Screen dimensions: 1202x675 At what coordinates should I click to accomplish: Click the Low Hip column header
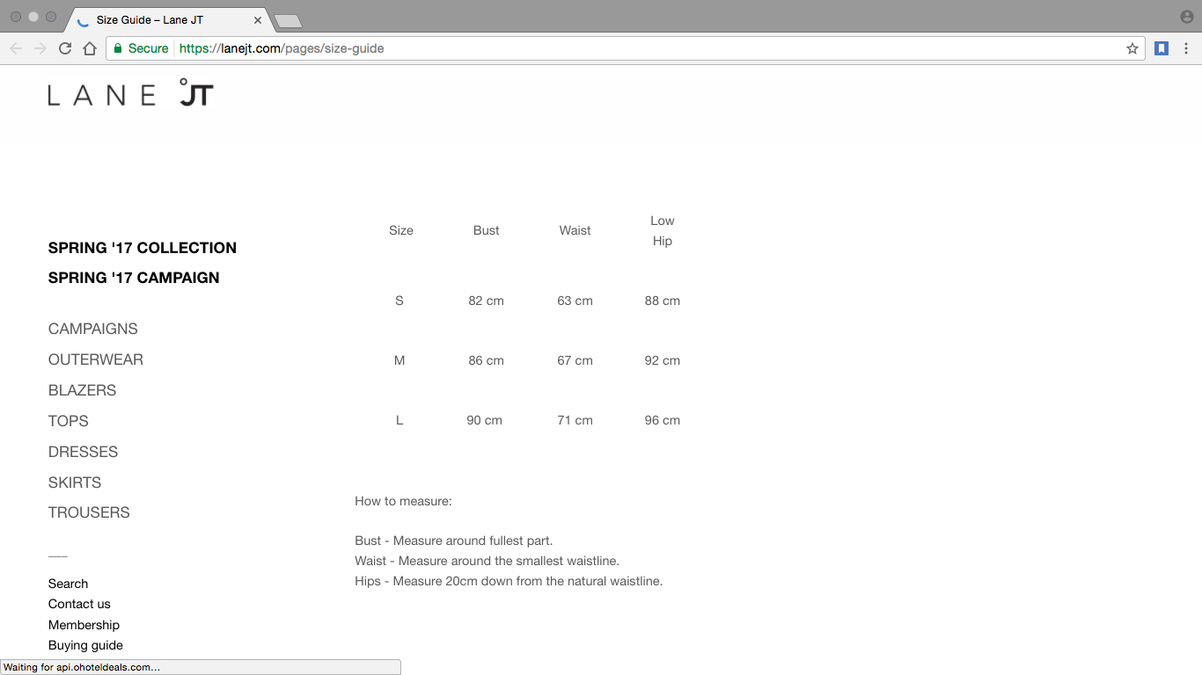coord(663,230)
